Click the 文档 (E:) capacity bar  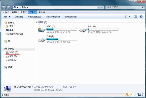62,39
